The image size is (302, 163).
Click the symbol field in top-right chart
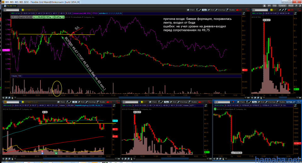[x=260, y=10]
